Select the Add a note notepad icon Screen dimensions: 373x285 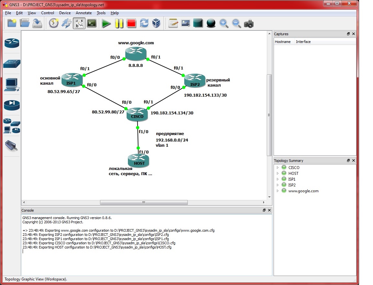point(173,23)
